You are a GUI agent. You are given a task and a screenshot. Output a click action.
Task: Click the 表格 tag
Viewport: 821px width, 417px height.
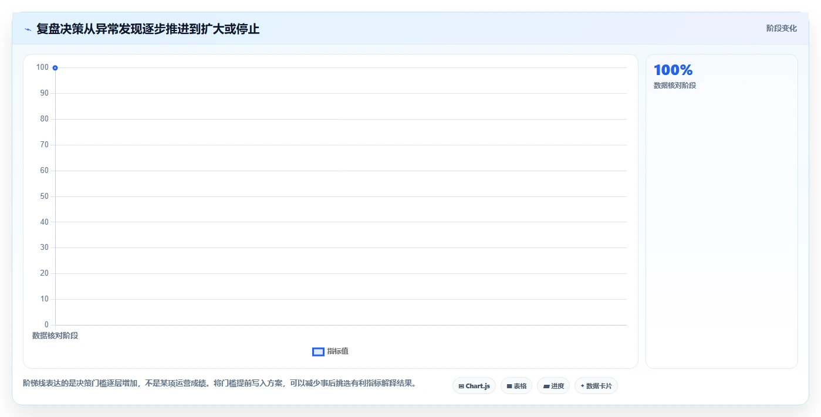[516, 386]
